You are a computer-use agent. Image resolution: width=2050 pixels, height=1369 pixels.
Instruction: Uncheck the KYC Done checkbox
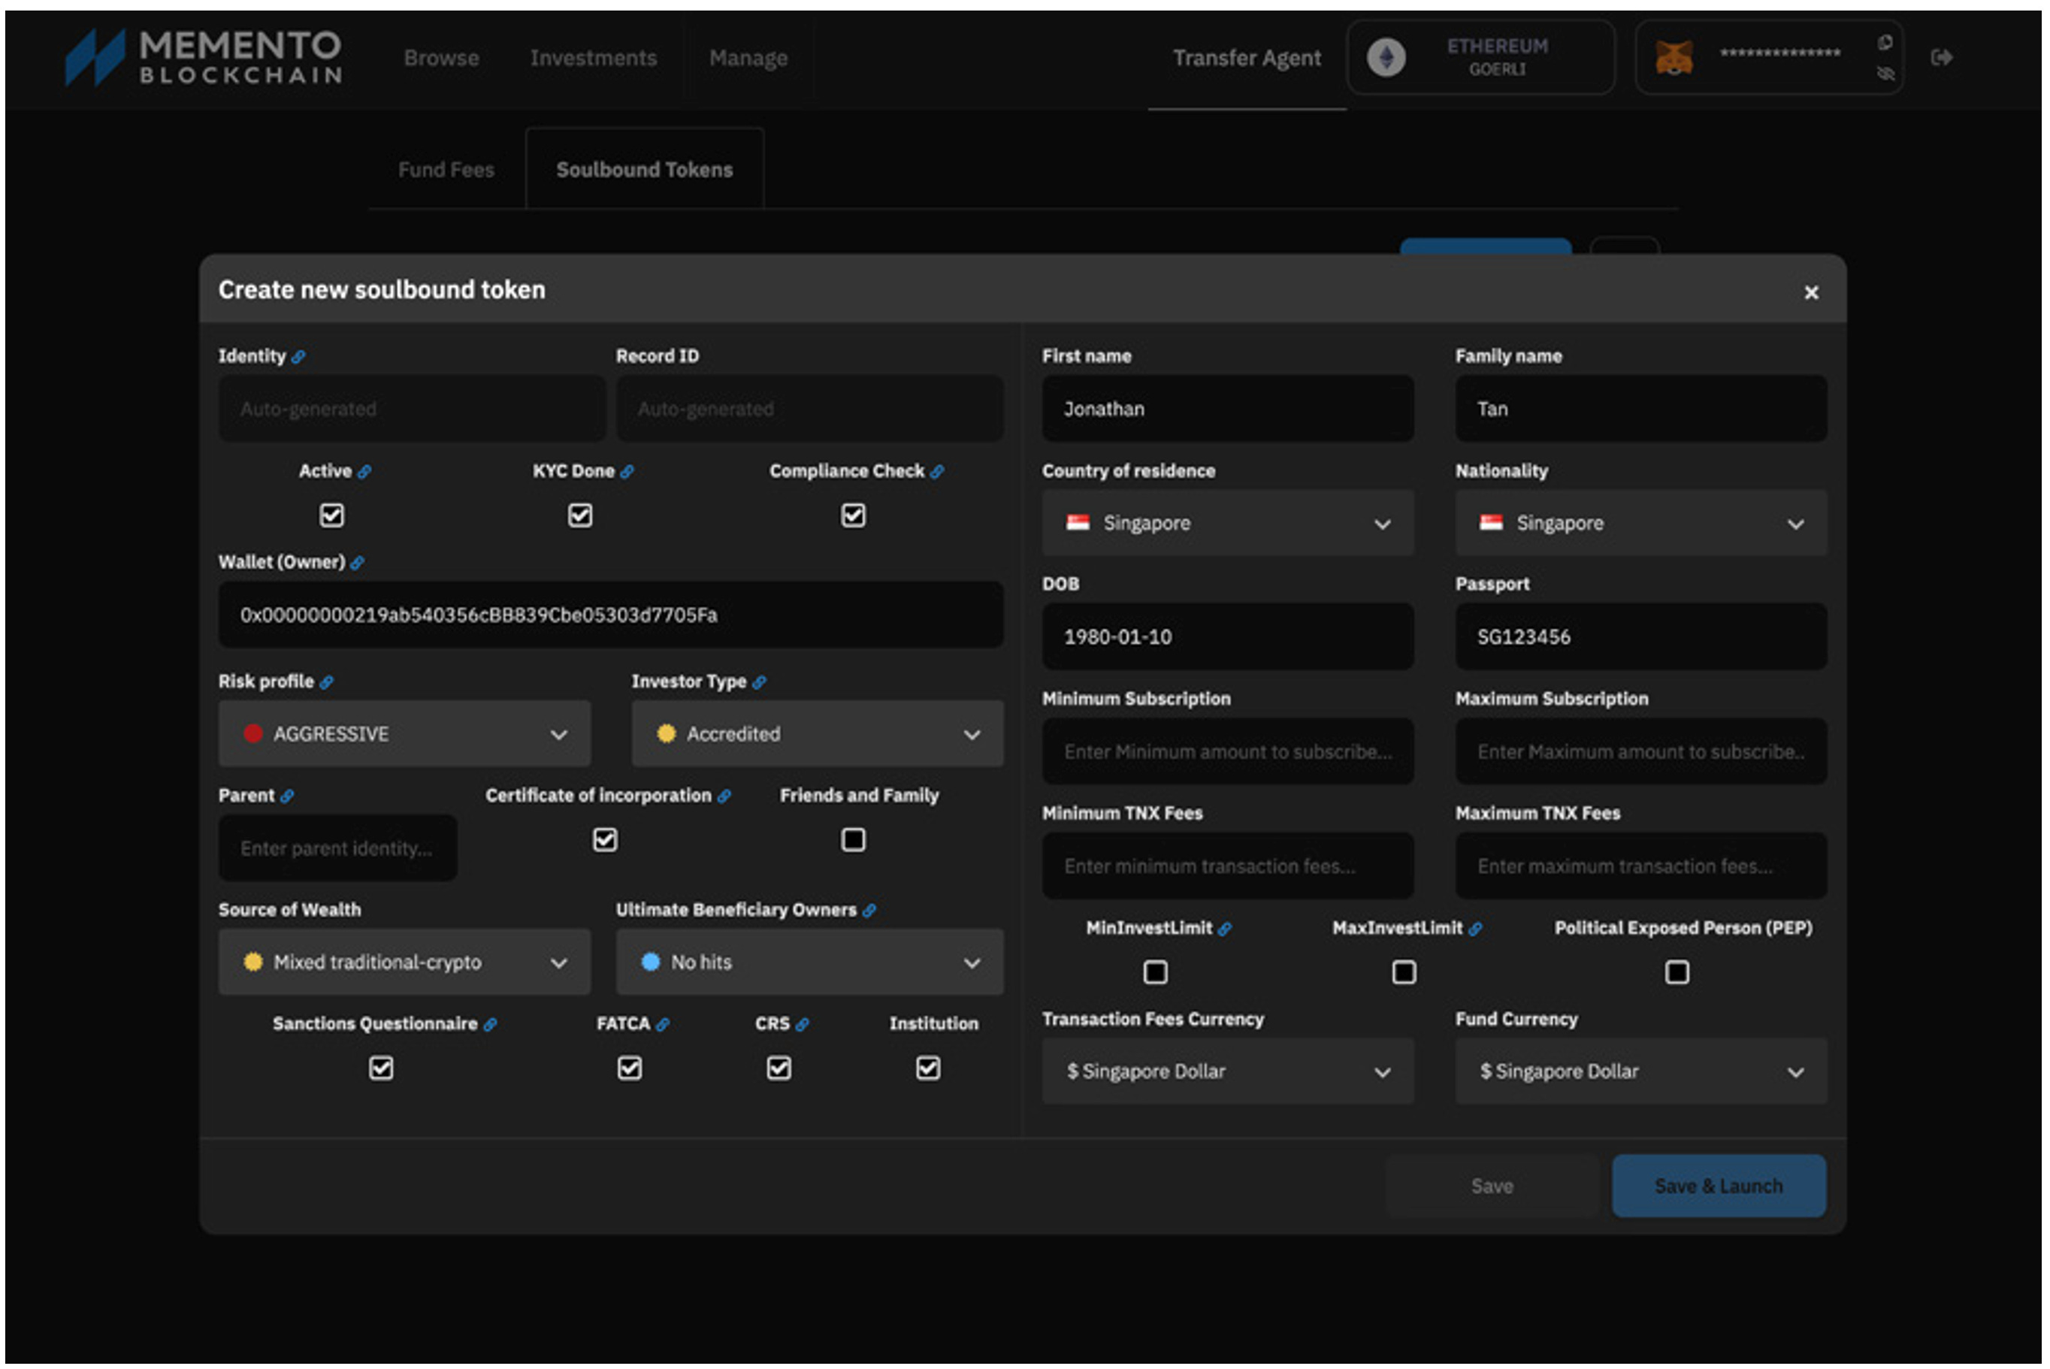pos(579,516)
